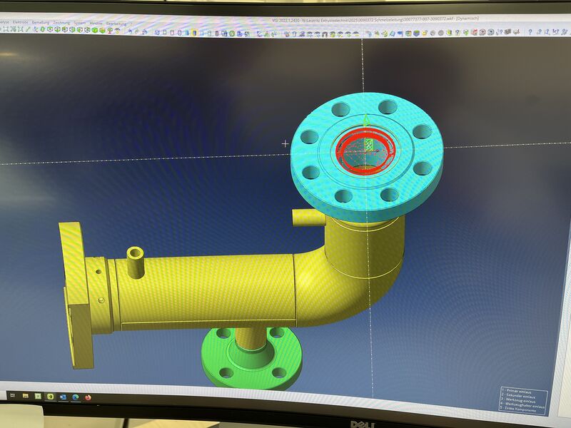Click the solid green cube shading icon
Viewport: 571px width, 428px height.
[95, 30]
